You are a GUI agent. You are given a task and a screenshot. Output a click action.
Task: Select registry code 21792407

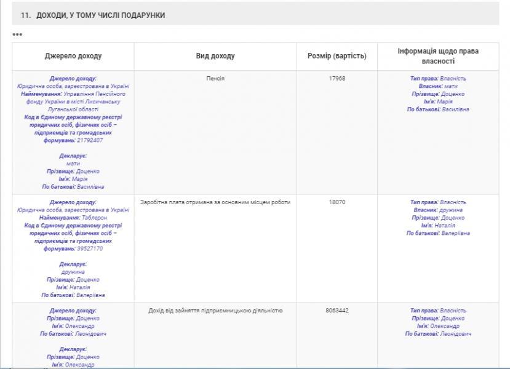pos(90,140)
